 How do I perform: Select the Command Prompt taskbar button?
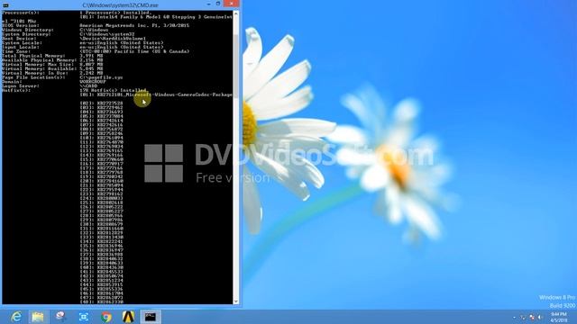coord(151,317)
